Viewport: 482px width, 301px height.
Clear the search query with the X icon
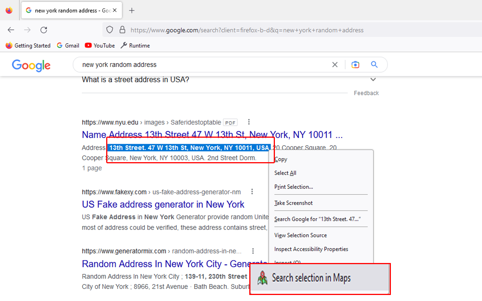pos(335,64)
